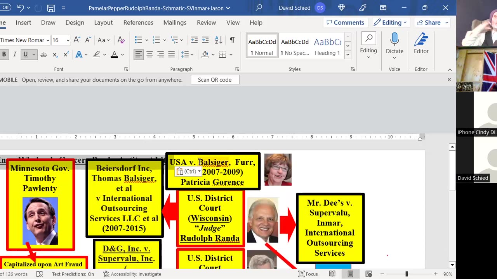Screen dimensions: 497x279
Task: Justify paragraph text
Action: (171, 55)
